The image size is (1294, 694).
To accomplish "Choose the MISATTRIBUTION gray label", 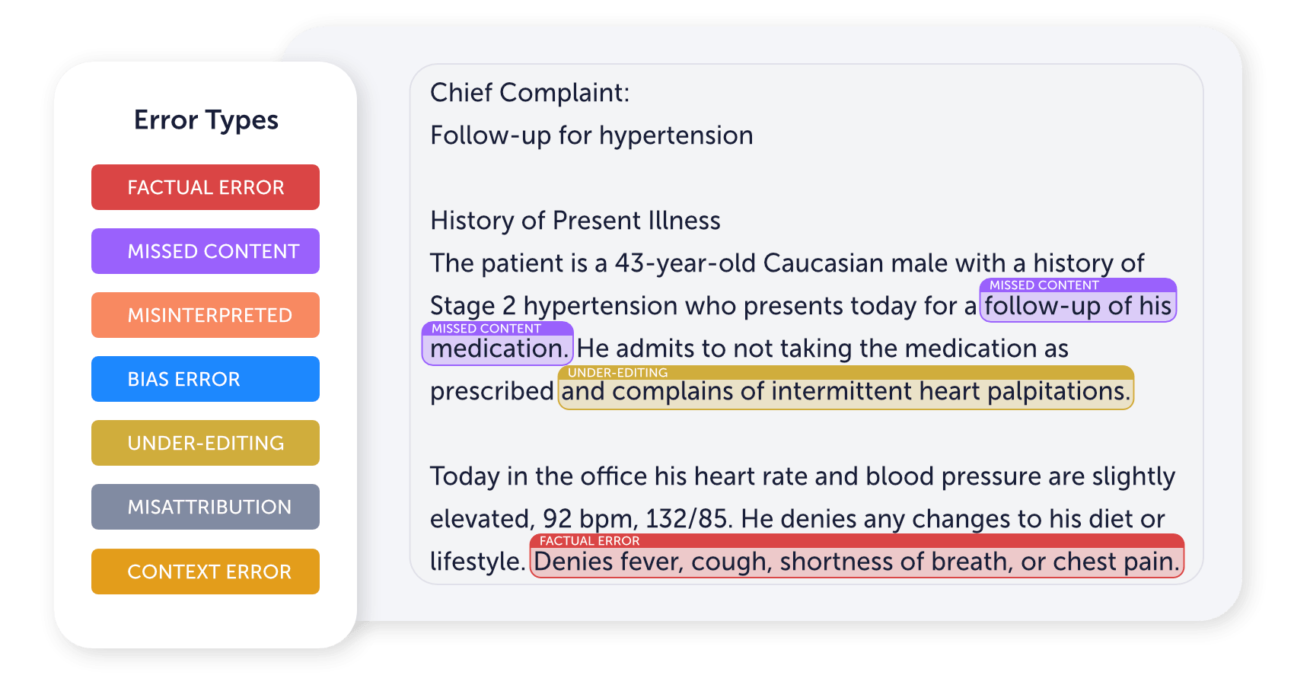I will point(206,507).
